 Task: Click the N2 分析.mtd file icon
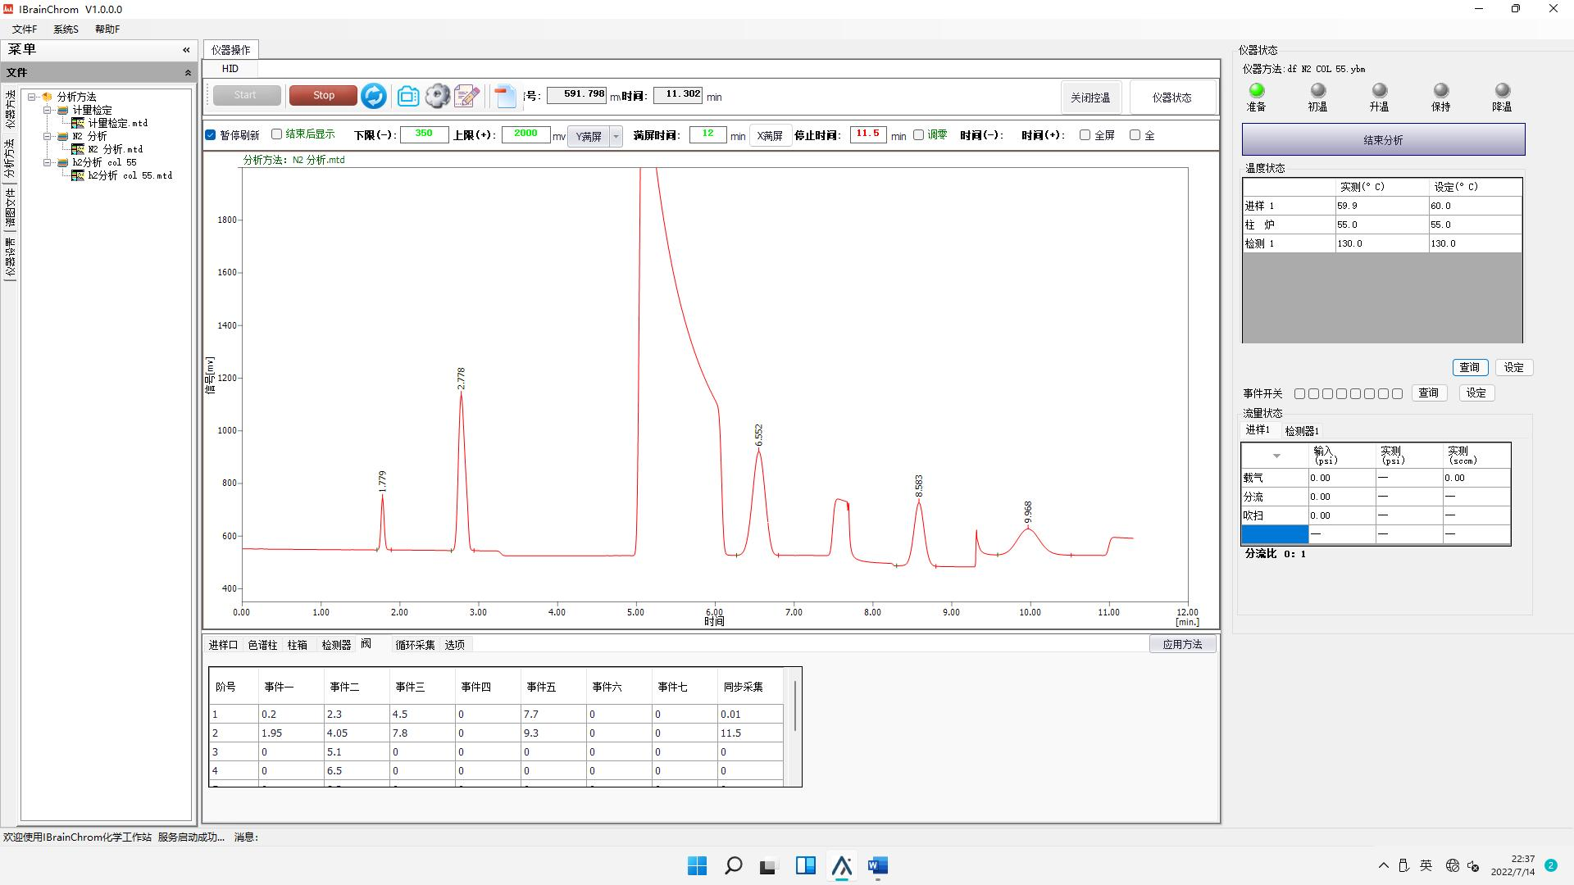click(78, 149)
